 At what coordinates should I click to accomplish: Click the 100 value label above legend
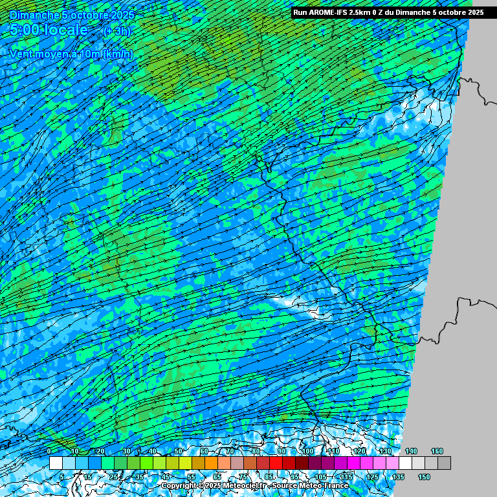click(308, 451)
